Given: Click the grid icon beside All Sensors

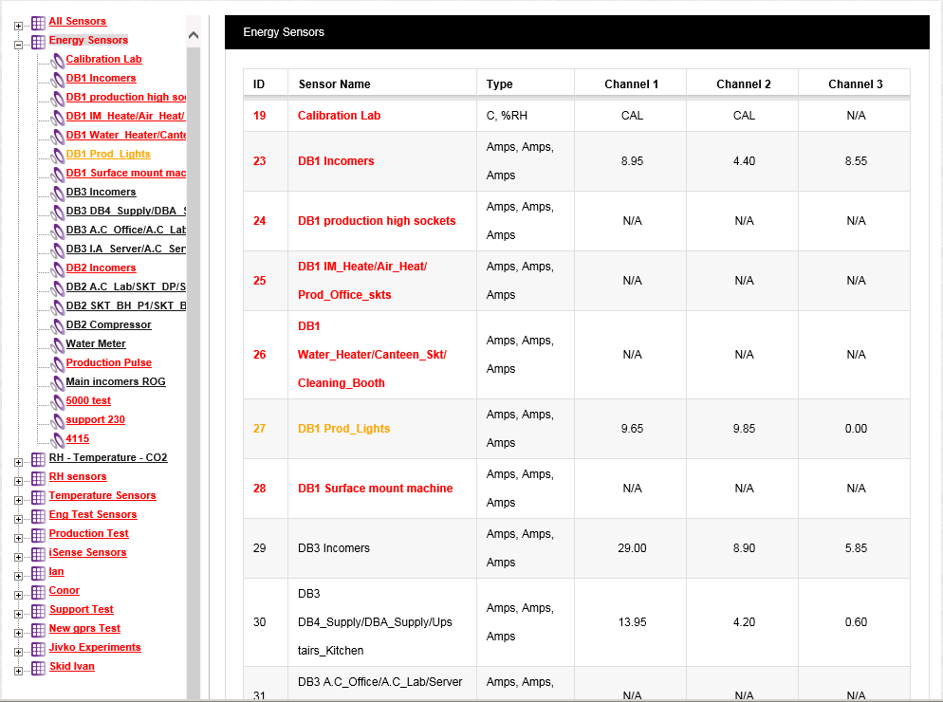Looking at the screenshot, I should (38, 22).
